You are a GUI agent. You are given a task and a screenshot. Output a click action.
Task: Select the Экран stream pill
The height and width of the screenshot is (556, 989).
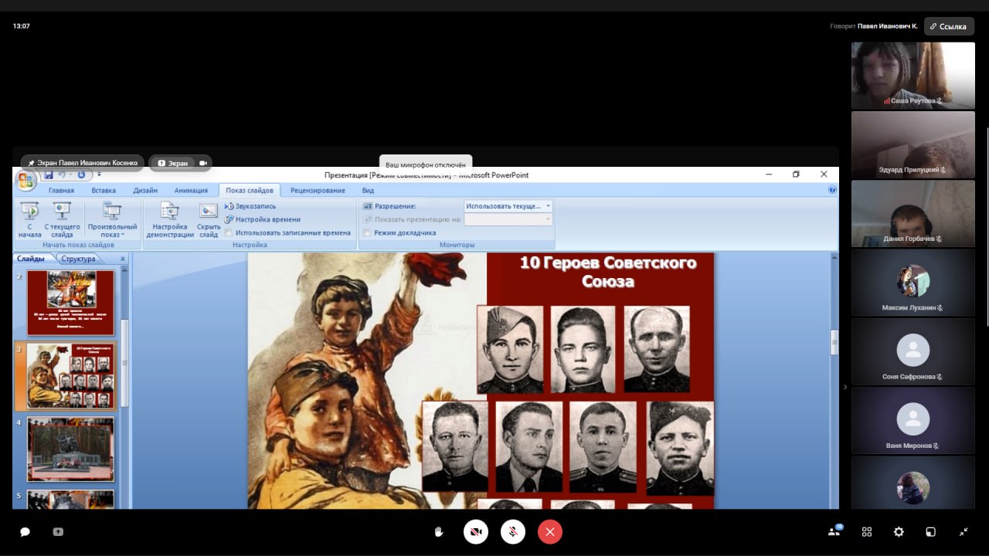click(172, 163)
